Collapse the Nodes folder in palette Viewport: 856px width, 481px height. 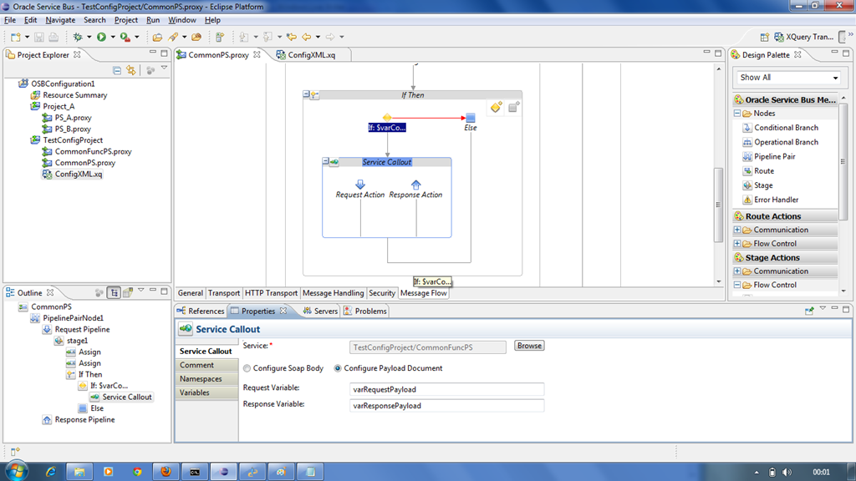point(737,114)
